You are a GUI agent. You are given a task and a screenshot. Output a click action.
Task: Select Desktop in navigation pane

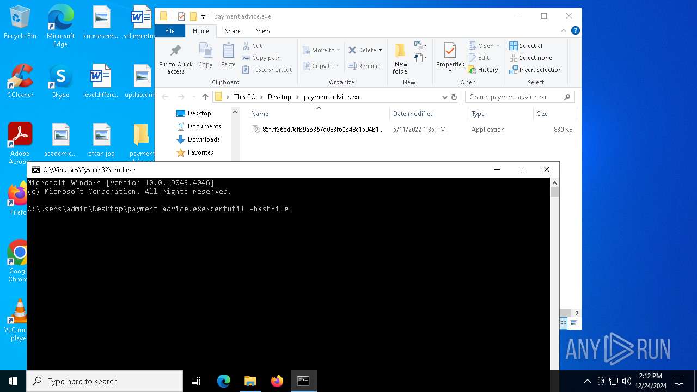click(199, 113)
